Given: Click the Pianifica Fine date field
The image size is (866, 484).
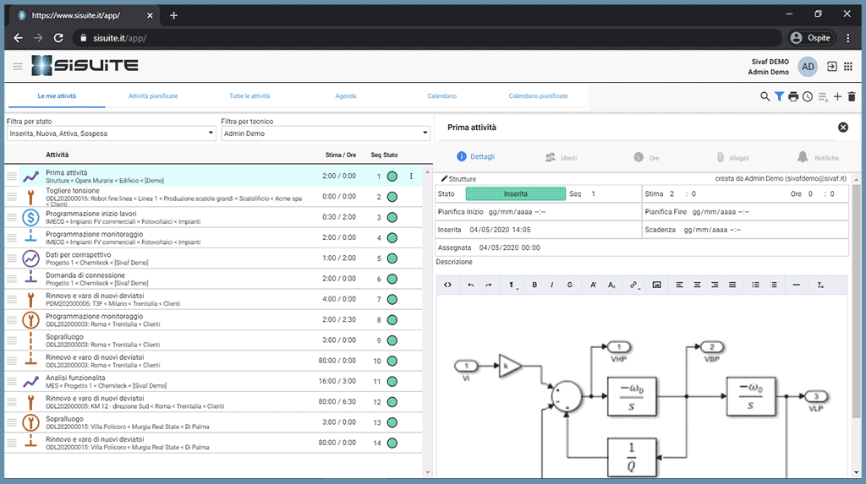Looking at the screenshot, I should [x=721, y=212].
